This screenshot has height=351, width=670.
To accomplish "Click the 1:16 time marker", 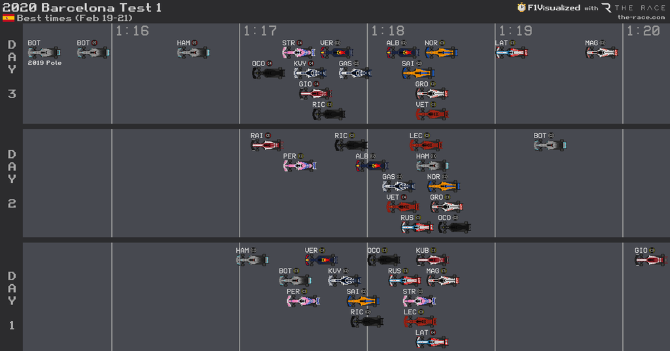I will pos(132,31).
